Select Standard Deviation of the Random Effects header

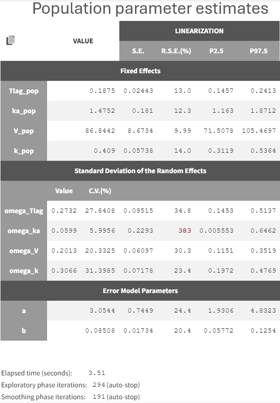[140, 171]
